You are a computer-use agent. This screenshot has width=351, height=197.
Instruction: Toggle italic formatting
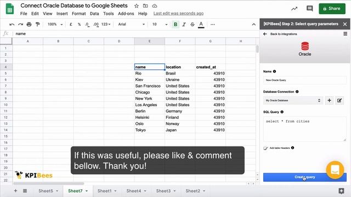pos(184,24)
